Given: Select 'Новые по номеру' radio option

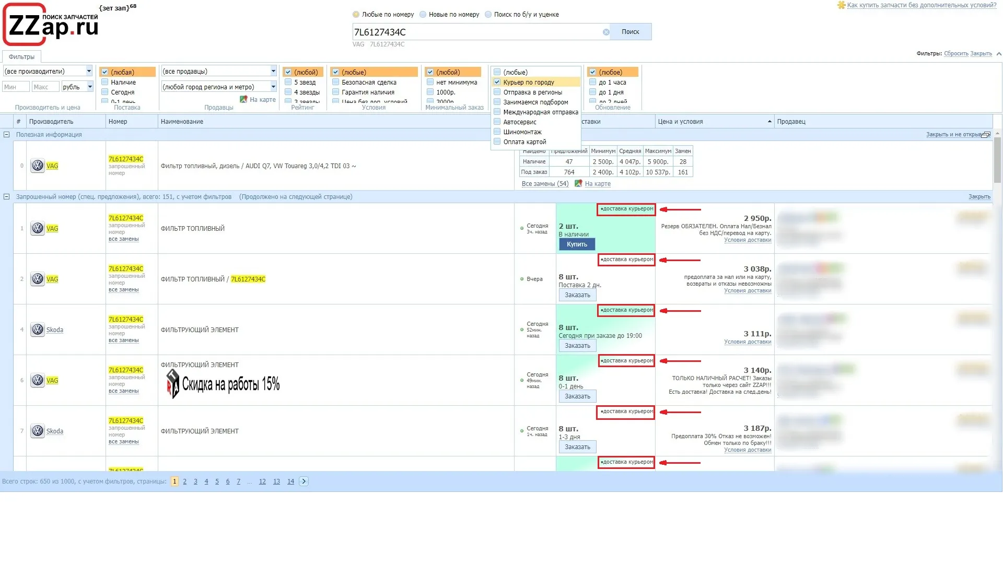Looking at the screenshot, I should pos(423,15).
